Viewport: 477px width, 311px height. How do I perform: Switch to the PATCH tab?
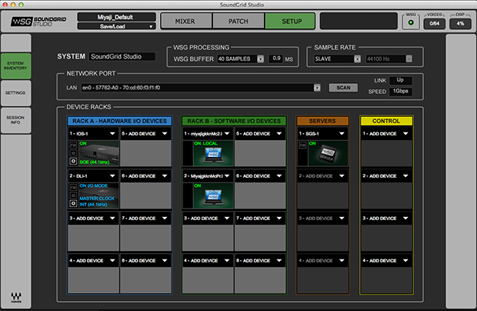coord(239,22)
